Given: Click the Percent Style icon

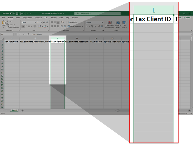Looking at the screenshot, I should [x=92, y=26].
